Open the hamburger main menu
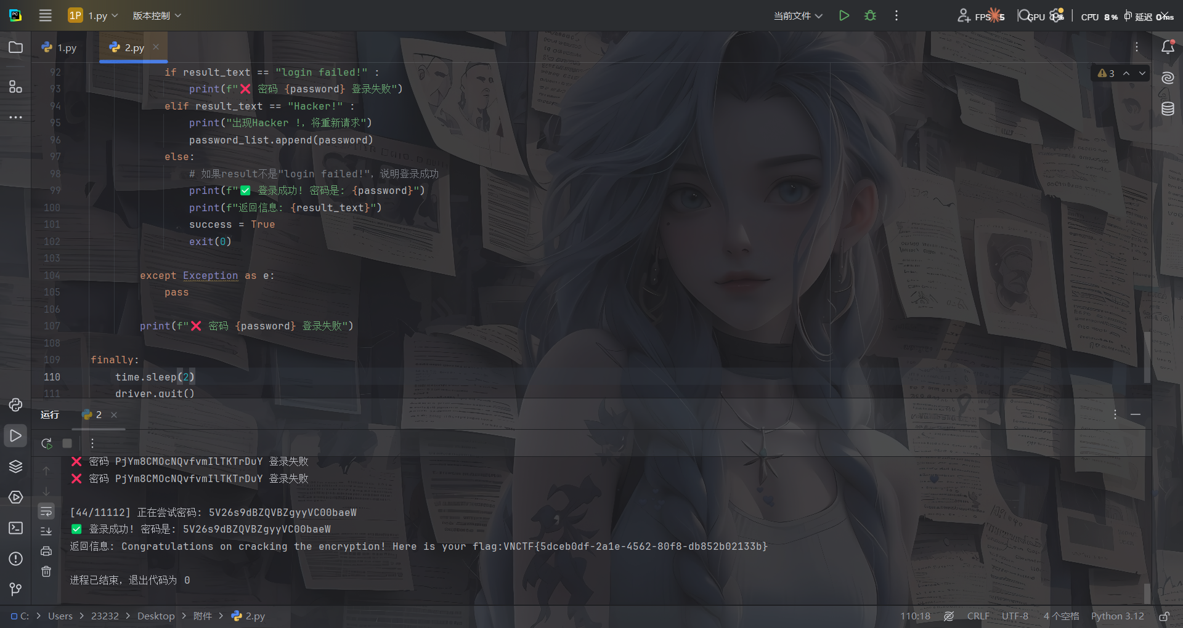This screenshot has height=628, width=1183. coord(45,15)
